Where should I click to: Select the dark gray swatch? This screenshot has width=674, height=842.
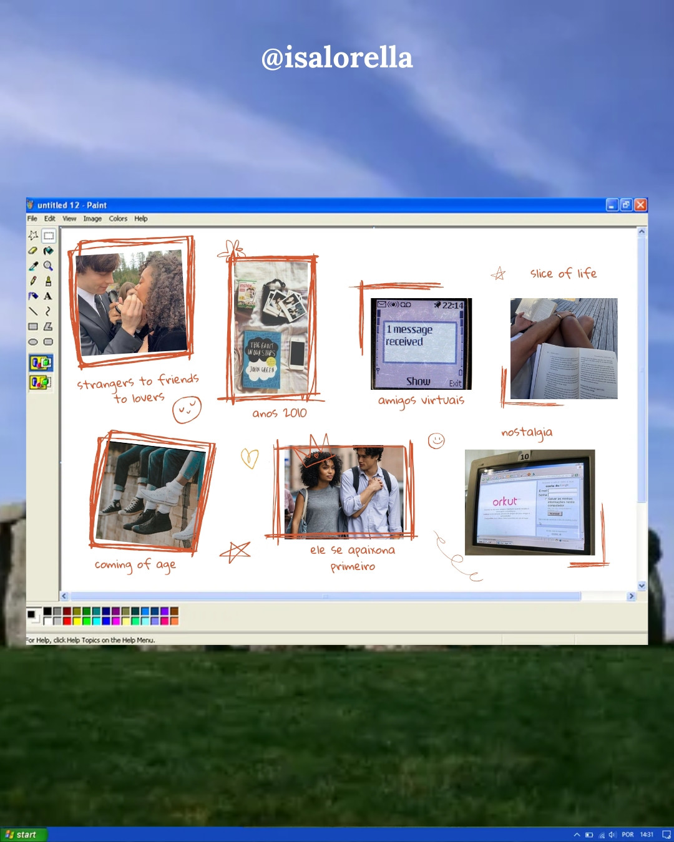(57, 611)
